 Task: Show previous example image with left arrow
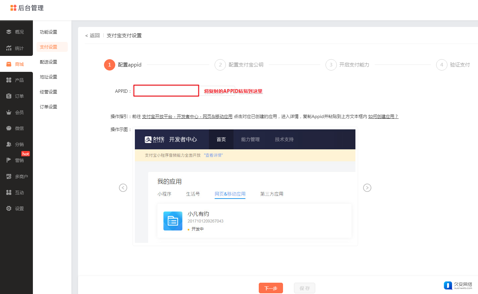pyautogui.click(x=123, y=188)
